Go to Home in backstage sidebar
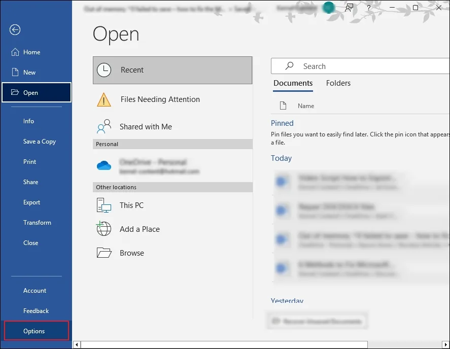Screen dimensions: 450x349 (36, 52)
